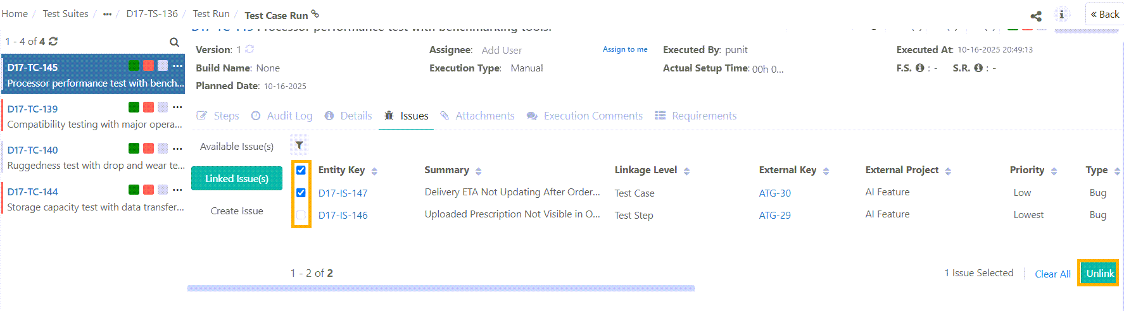Check the checkbox for issue D17-IS-146
1124x311 pixels.
point(301,215)
